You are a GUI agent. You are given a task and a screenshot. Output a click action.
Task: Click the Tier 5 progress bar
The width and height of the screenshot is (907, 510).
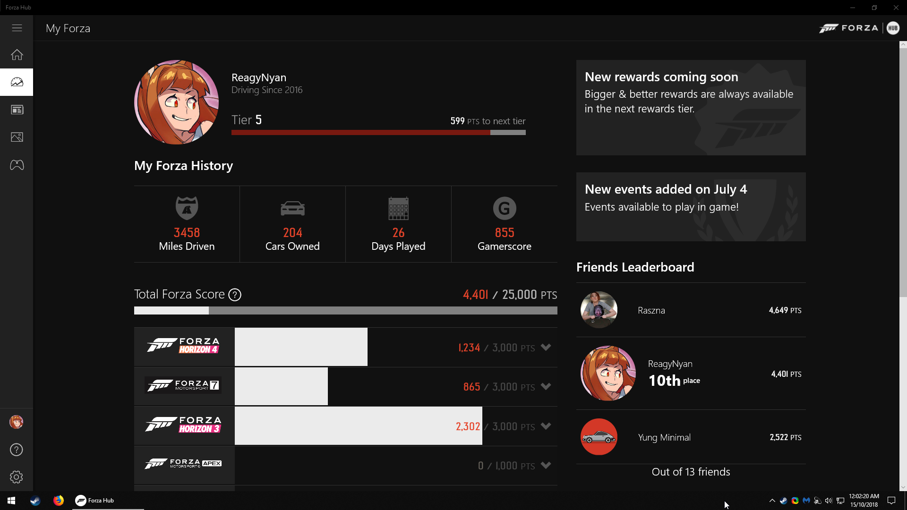[378, 133]
